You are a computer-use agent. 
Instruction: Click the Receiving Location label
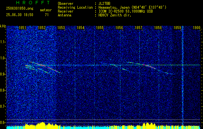(x=75, y=7)
